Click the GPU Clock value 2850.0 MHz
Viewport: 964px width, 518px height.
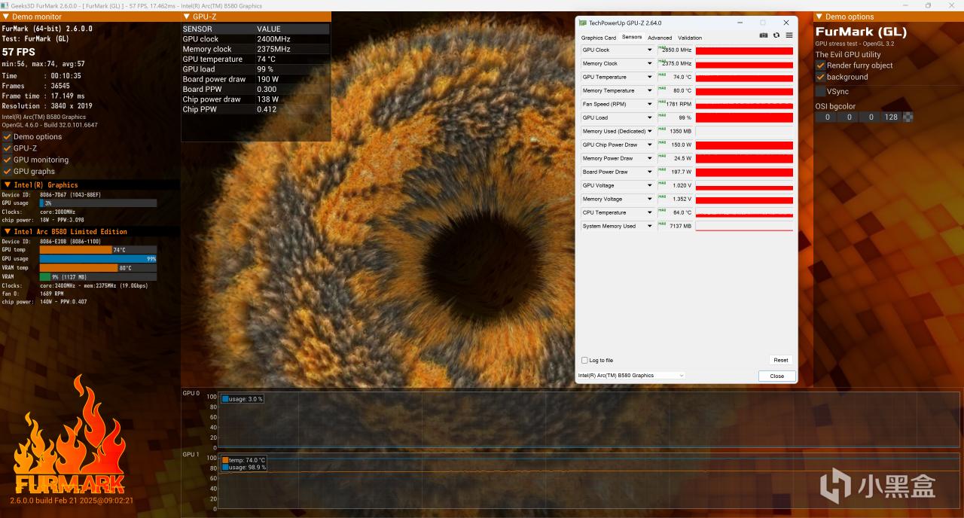(675, 50)
